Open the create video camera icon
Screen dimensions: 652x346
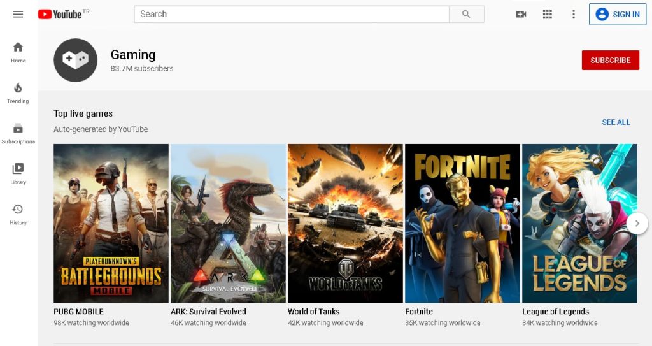coord(521,14)
